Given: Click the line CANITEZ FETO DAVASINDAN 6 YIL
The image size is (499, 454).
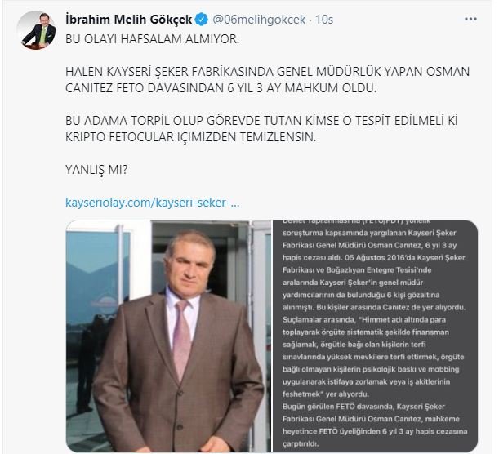Looking at the screenshot, I should pyautogui.click(x=221, y=88).
